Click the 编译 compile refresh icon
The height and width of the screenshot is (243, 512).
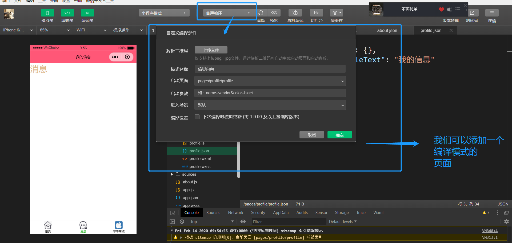(261, 13)
